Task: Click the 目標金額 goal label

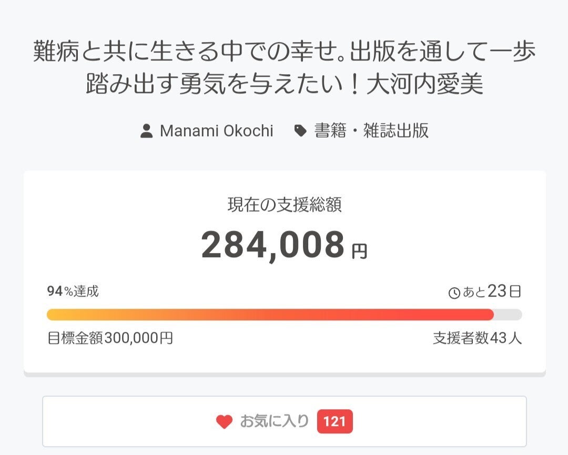Action: click(x=76, y=338)
